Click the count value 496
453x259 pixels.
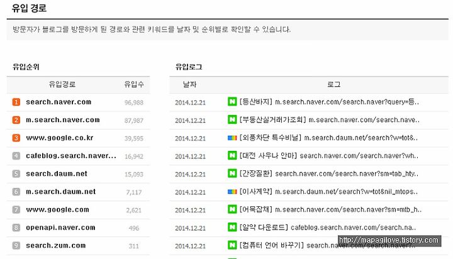[134, 228]
